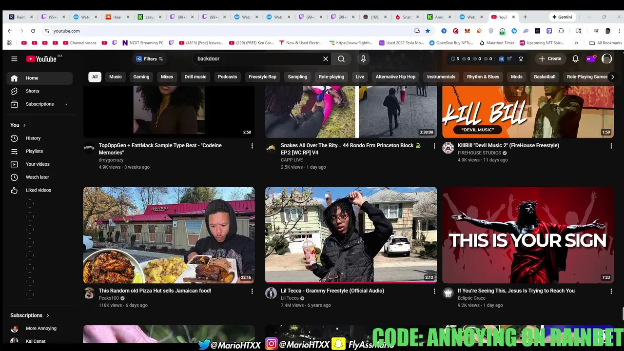
Task: Click the MetaMask fox extension icon
Action: coord(467,31)
